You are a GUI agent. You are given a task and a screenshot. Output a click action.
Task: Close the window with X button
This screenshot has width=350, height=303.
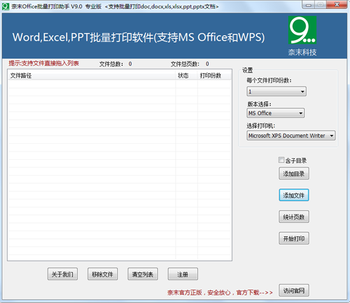337,4
